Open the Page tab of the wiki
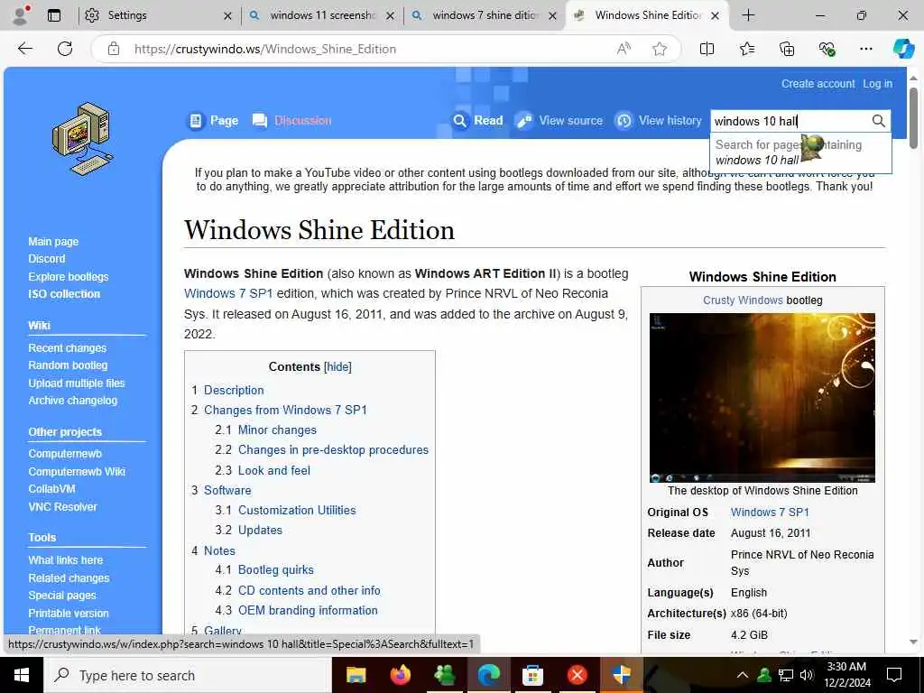 click(x=213, y=121)
